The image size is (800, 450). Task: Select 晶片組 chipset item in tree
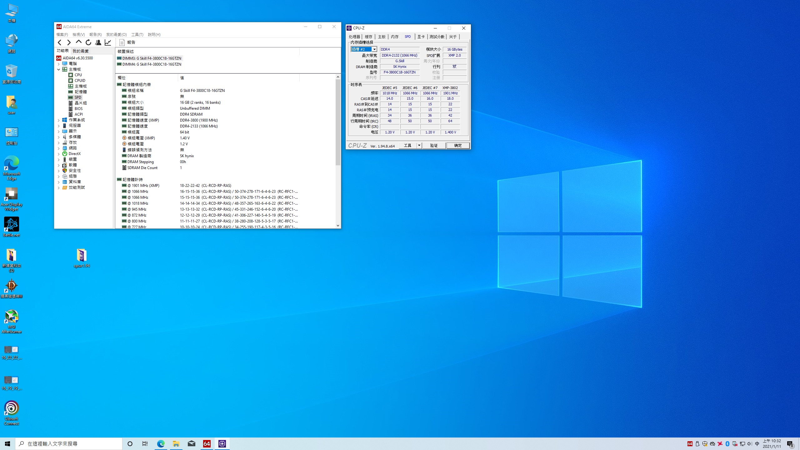click(x=81, y=103)
